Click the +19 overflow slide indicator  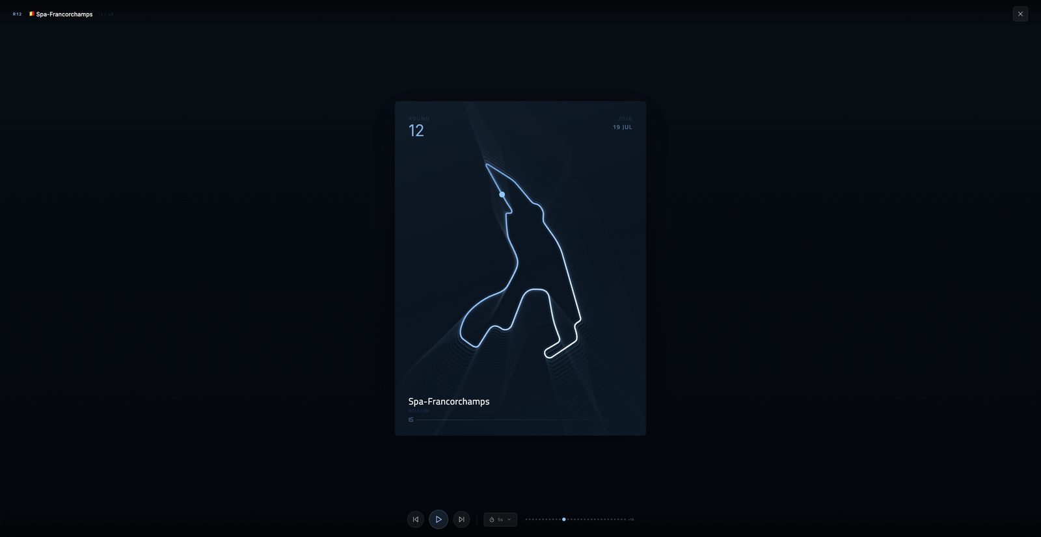click(631, 519)
